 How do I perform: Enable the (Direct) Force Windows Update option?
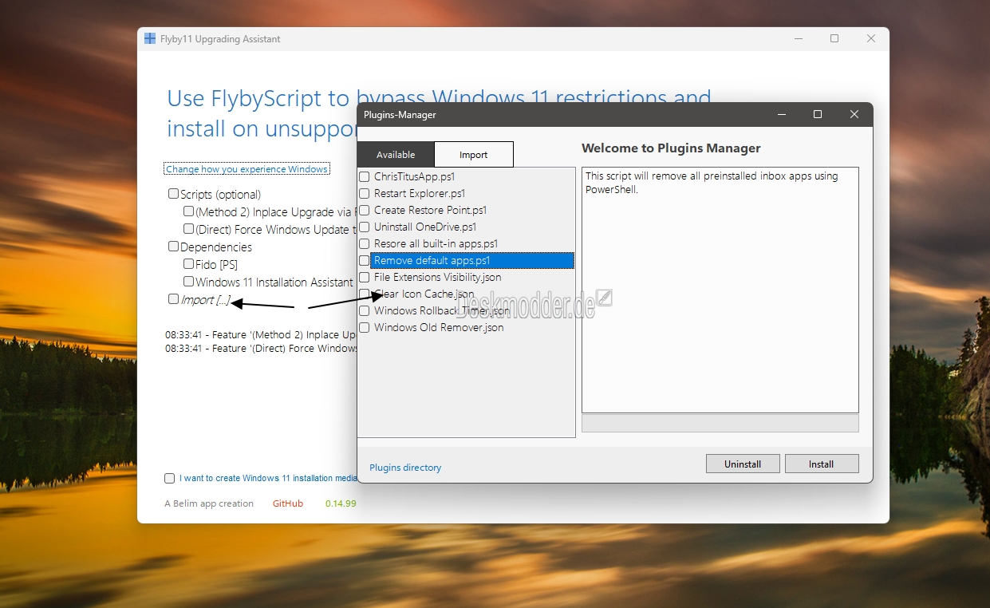point(188,229)
